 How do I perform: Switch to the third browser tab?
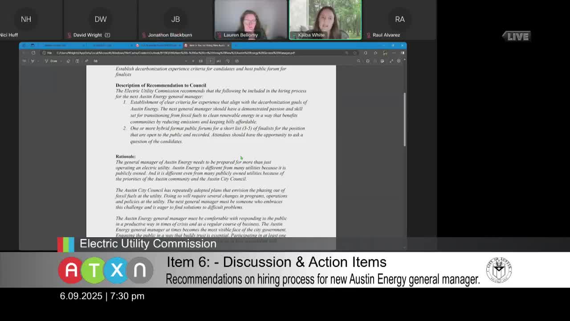pyautogui.click(x=158, y=45)
